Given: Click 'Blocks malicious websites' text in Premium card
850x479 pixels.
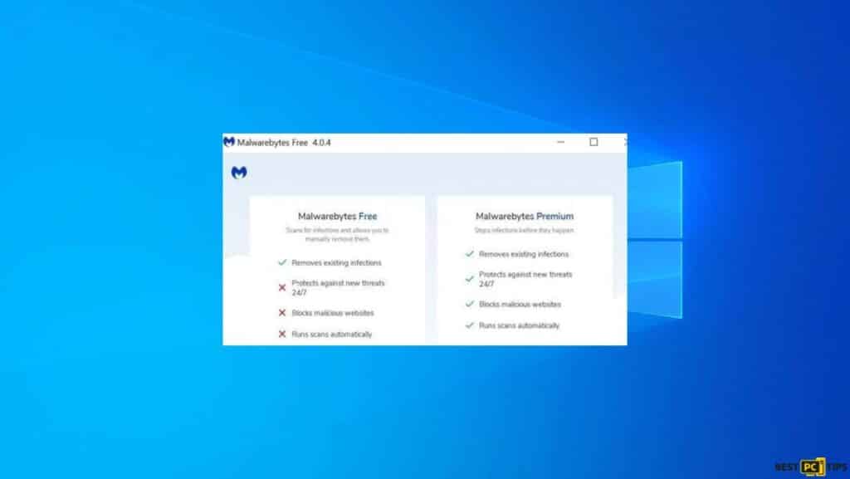Looking at the screenshot, I should coord(520,305).
